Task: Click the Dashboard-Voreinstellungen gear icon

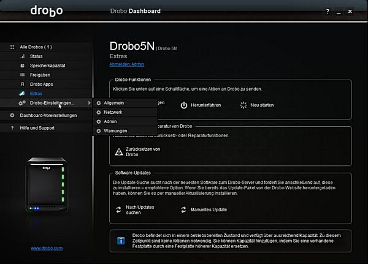Action: click(x=12, y=115)
